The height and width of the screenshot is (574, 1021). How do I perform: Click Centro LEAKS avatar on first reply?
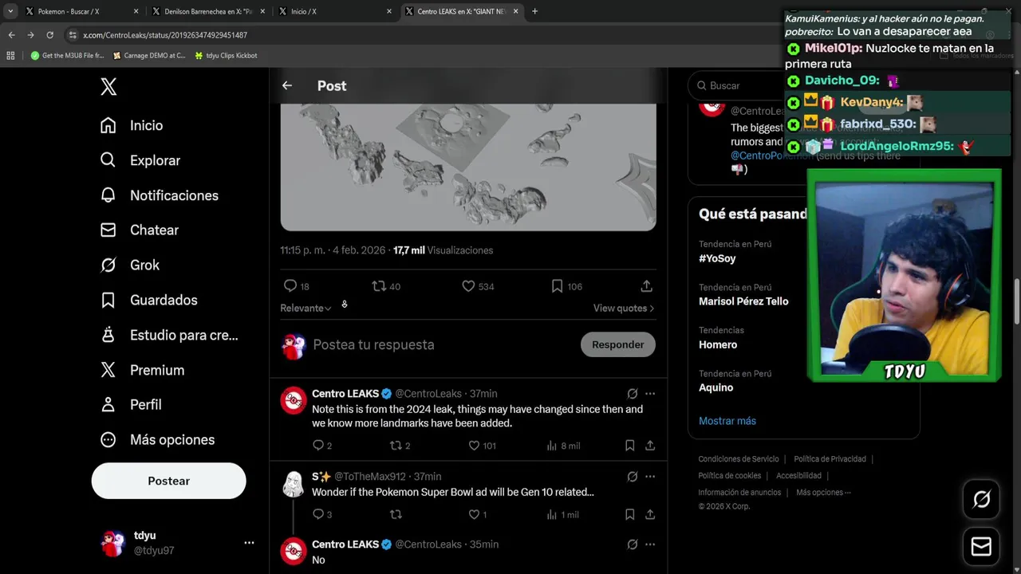[x=294, y=400]
